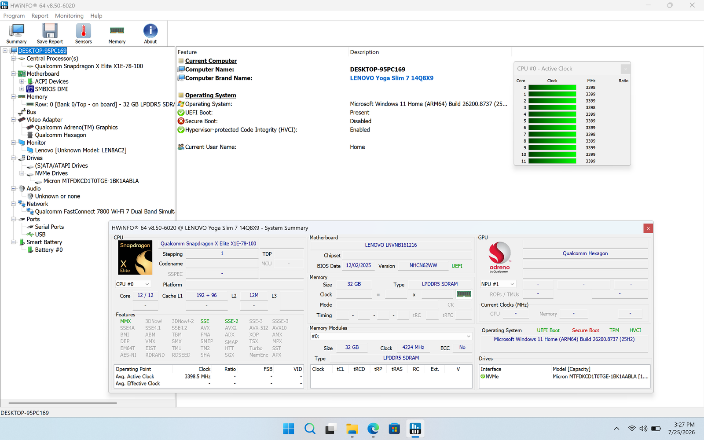The height and width of the screenshot is (440, 704).
Task: Click core 0 clock bar
Action: [x=552, y=88]
